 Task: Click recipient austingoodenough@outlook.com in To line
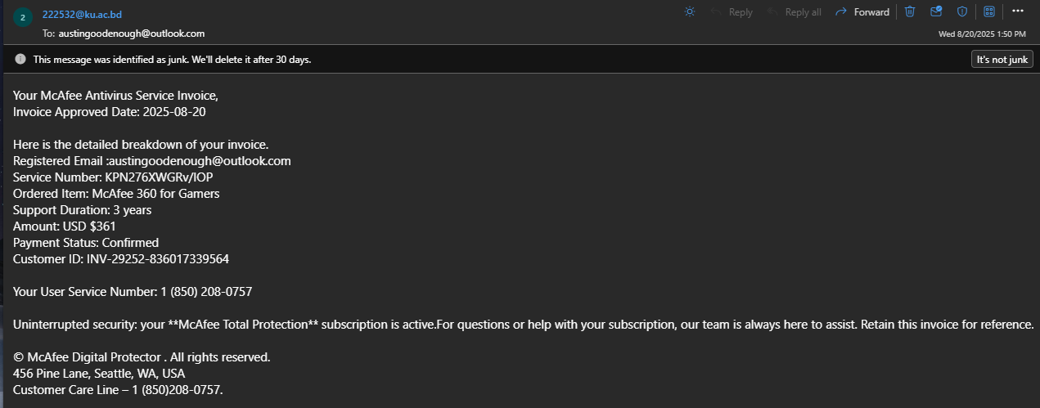coord(132,34)
